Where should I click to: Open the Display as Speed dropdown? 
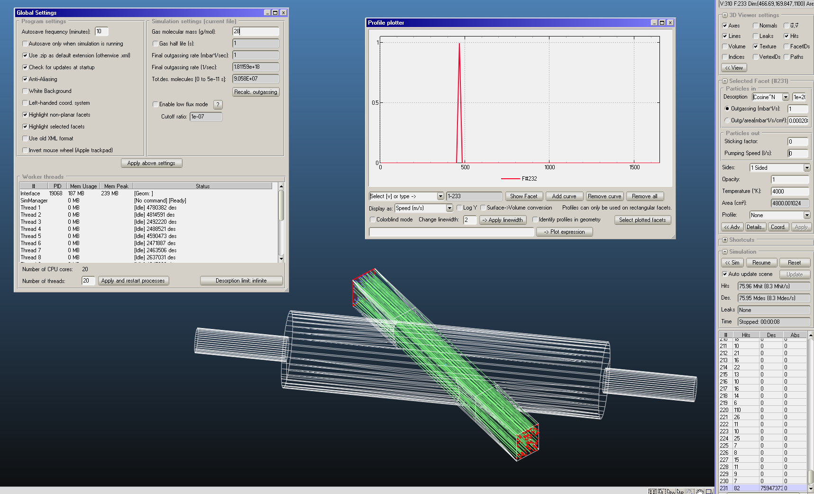tap(449, 208)
